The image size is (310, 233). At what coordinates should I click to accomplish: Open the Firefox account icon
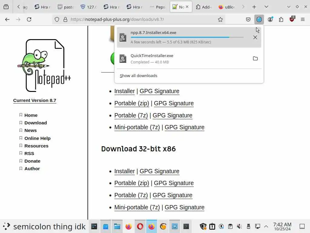coord(270,19)
